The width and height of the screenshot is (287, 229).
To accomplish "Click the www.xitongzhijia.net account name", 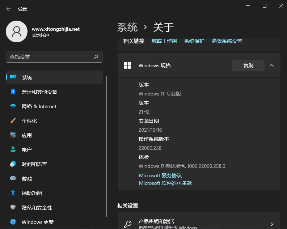I will (x=56, y=29).
